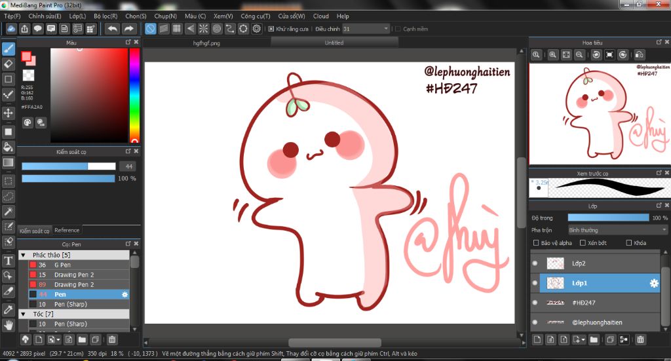Select the Lasso selection tool
The width and height of the screenshot is (671, 361).
(x=9, y=197)
